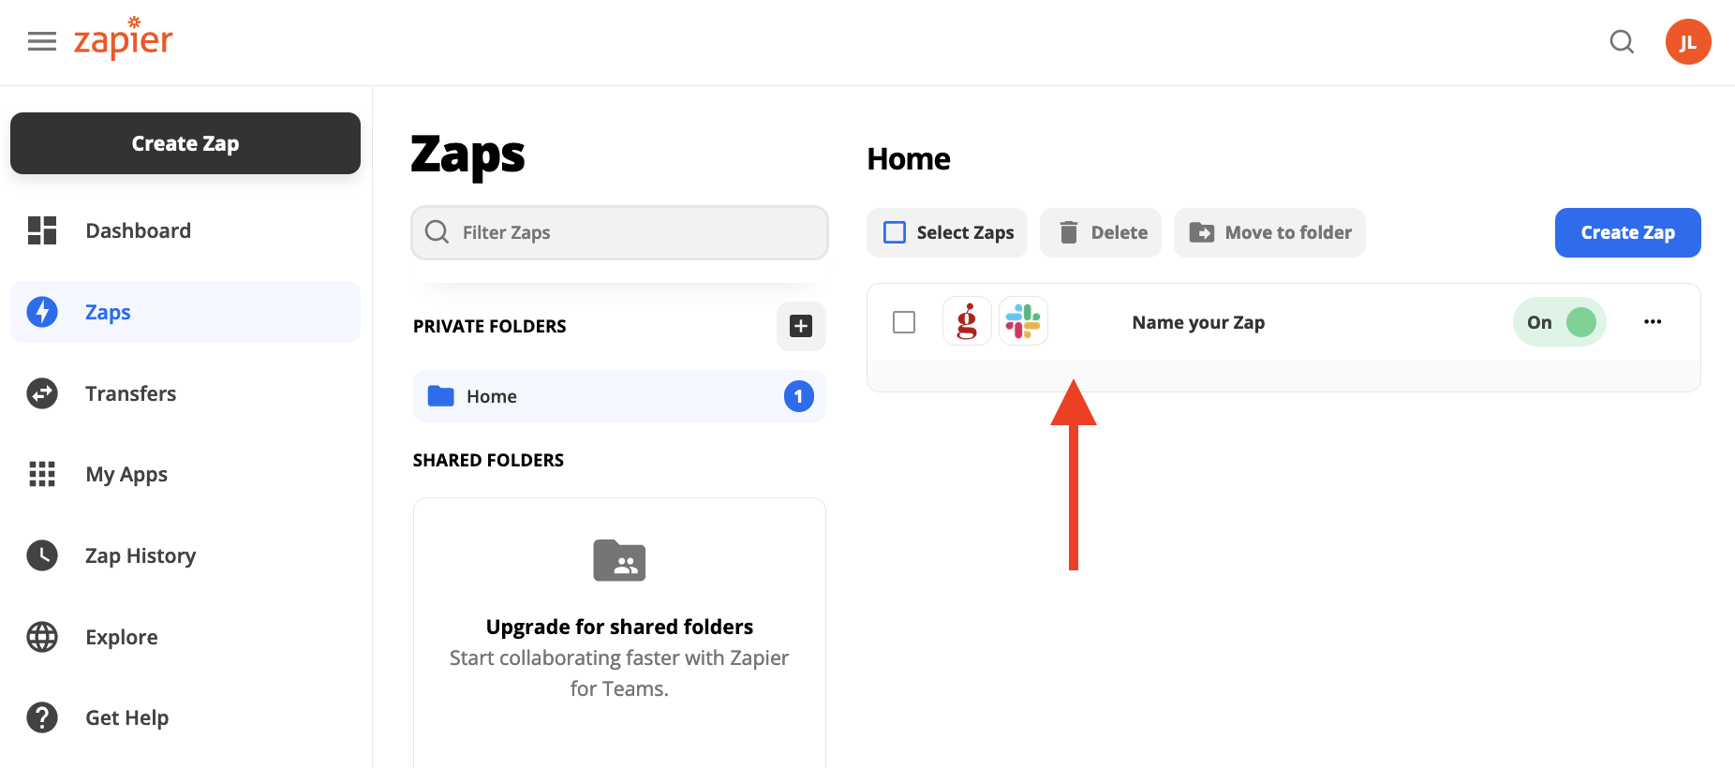Open the Name your Zap title
Viewport: 1735px width, 768px height.
pos(1198,322)
